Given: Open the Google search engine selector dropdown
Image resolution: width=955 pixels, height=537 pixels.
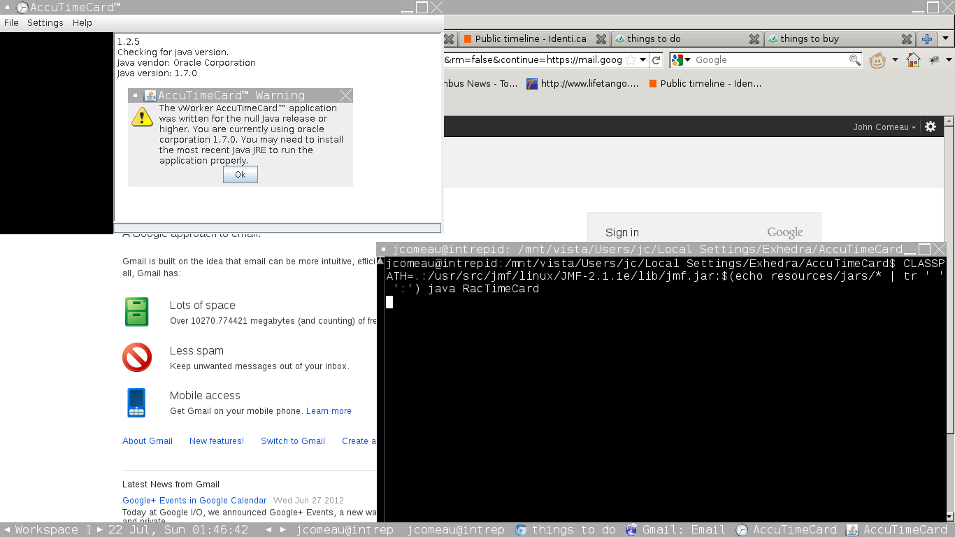Looking at the screenshot, I should pos(682,60).
